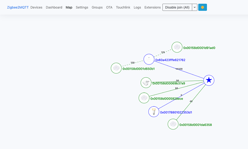Click label 0x00158d0001d91ad0
The image size is (248, 149).
(199, 48)
